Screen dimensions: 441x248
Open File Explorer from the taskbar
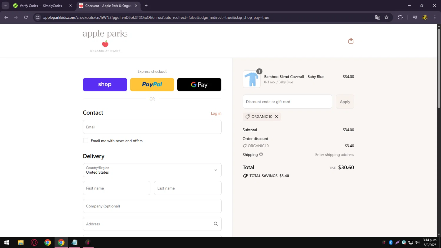pyautogui.click(x=20, y=242)
